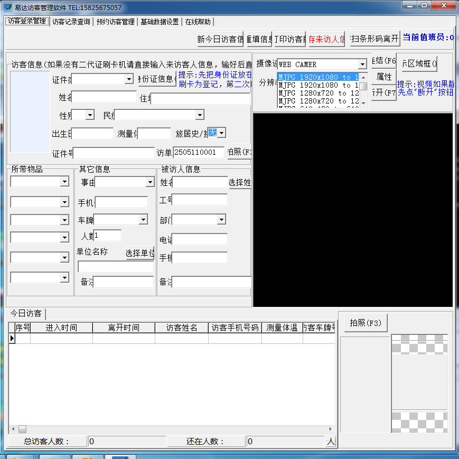This screenshot has width=459, height=459.
Task: Click the 选择单位 button
Action: tap(140, 253)
